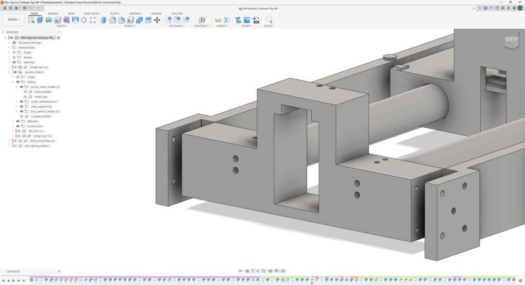Hide the side_supports (2) group
525x285 pixels.
(22, 107)
